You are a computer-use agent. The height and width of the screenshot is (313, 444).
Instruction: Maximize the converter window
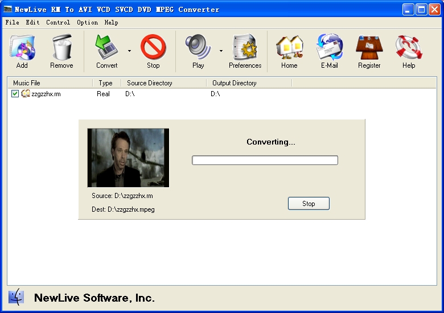(421, 9)
